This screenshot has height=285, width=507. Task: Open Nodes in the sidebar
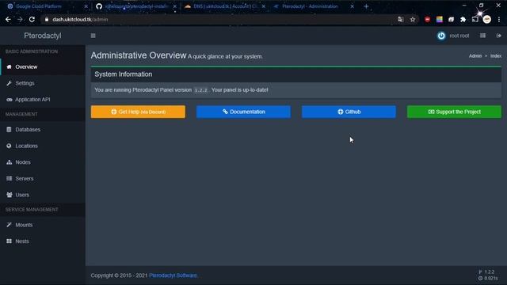(43, 162)
